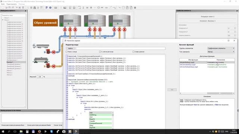The image size is (239, 134).
Task: Open the 'Тип элемента' dropdown showing Метка
Action: click(221, 52)
